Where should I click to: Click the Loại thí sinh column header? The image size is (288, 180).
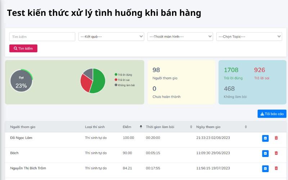pos(95,127)
